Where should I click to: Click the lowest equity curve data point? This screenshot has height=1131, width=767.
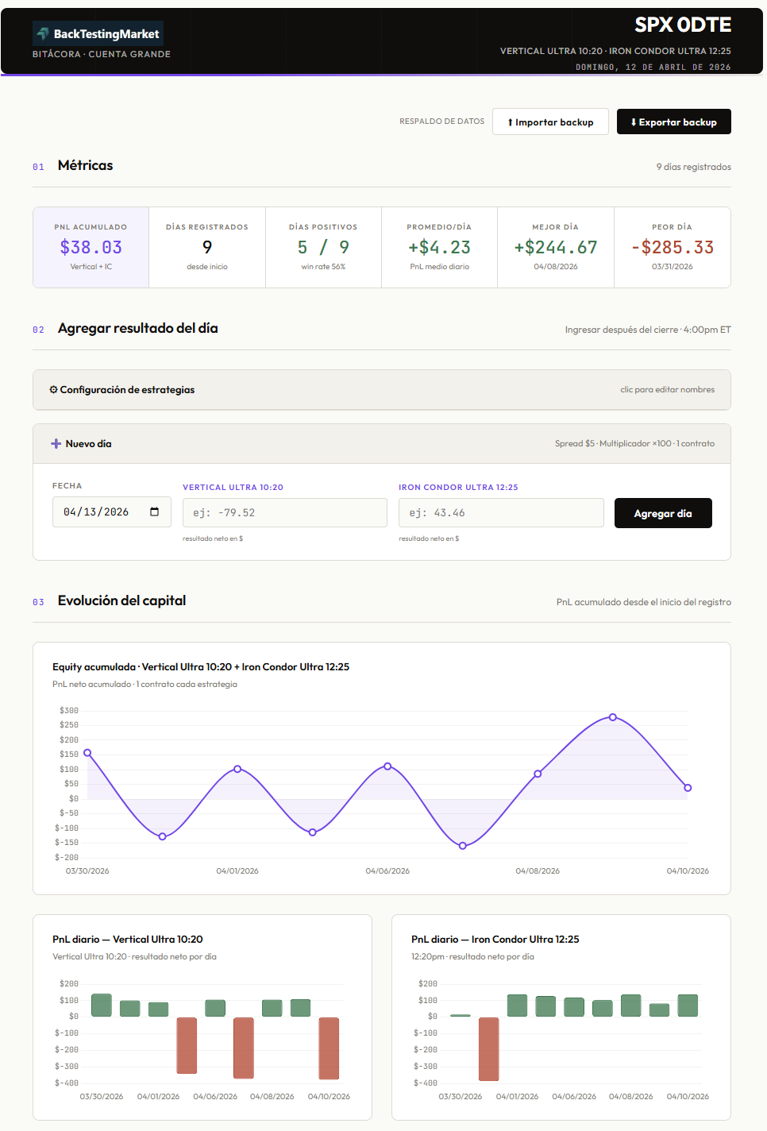(x=463, y=846)
